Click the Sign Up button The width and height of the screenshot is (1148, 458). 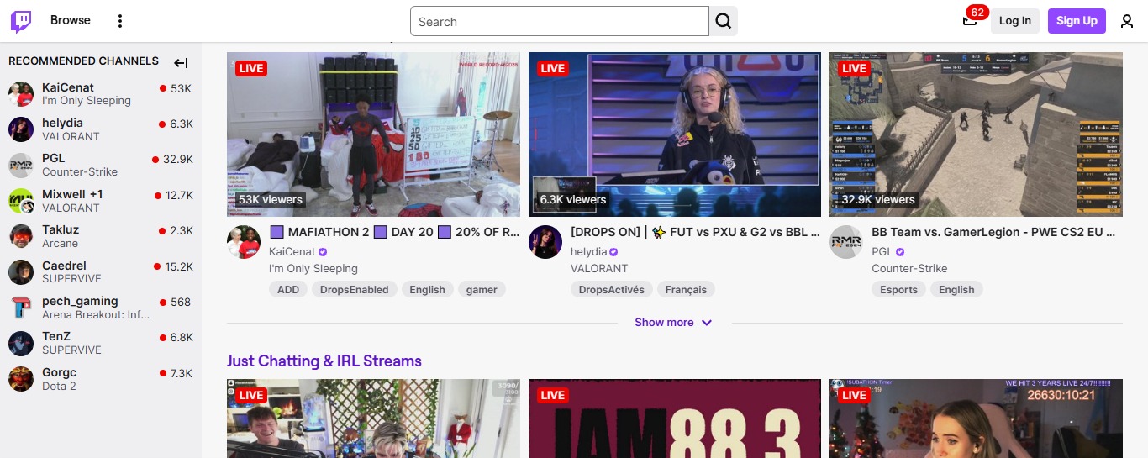[1077, 21]
